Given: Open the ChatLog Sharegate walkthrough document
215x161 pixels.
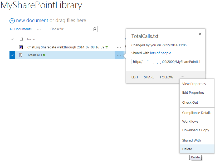Looking at the screenshot, I should pos(66,47).
